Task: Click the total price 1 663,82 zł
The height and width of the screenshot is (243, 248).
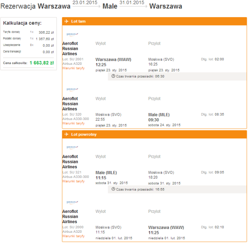Action: tap(42, 63)
